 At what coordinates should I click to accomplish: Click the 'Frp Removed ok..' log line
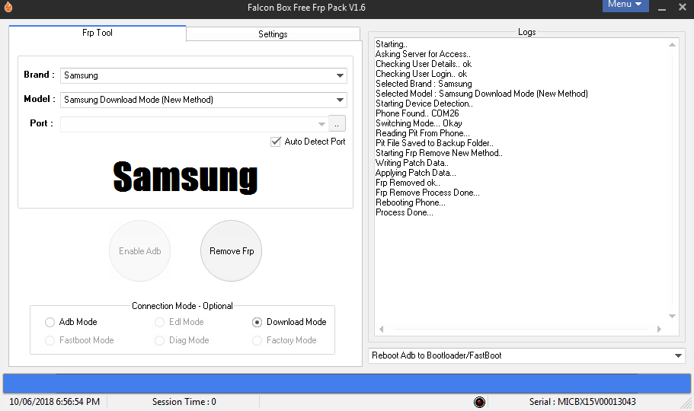[408, 183]
